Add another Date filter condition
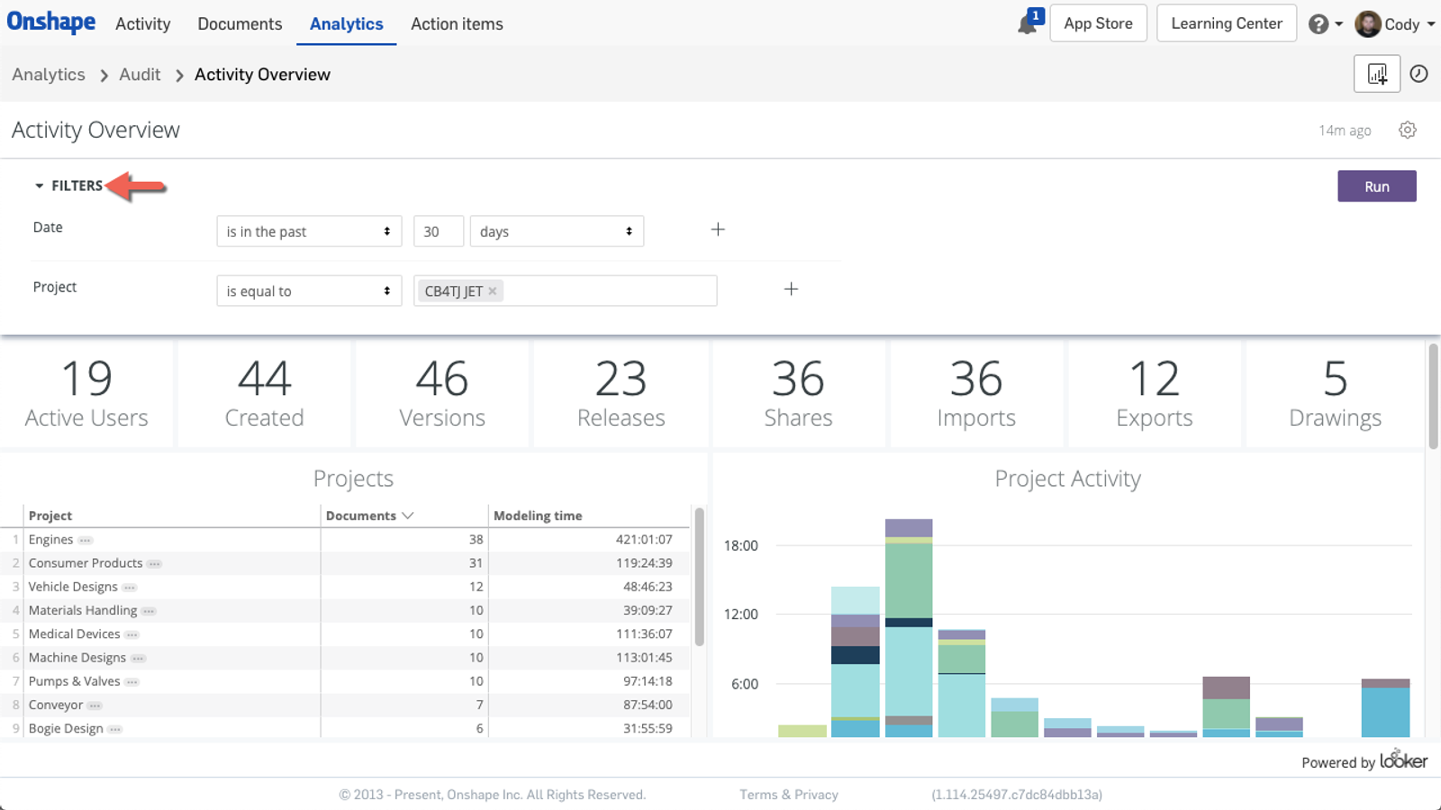 click(718, 229)
